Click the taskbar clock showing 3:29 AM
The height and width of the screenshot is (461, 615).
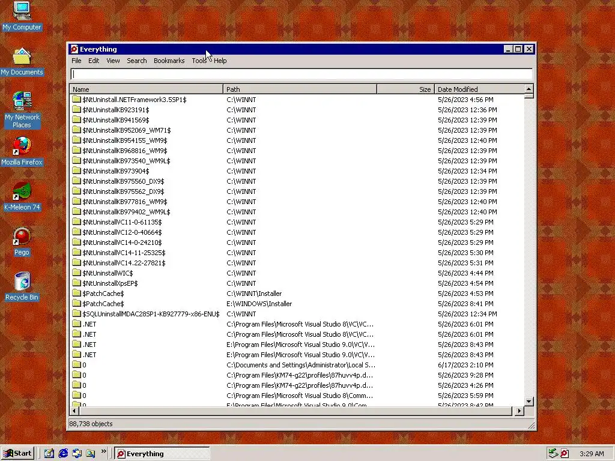coord(592,454)
